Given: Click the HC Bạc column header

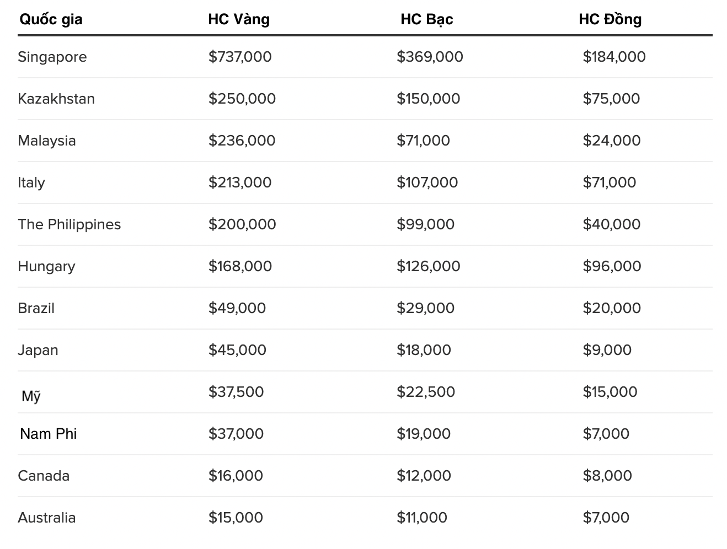Looking at the screenshot, I should pyautogui.click(x=426, y=19).
